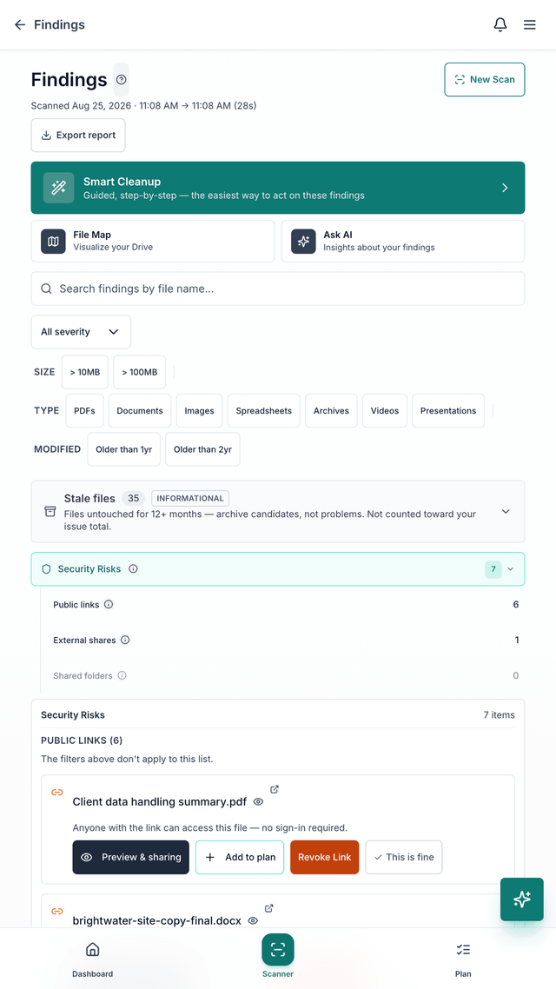Preview brightwater-site-copy-final.docx eye icon
Screen dimensions: 556x989
[253, 921]
